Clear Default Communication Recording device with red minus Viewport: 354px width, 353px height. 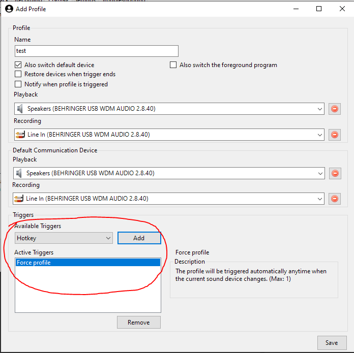(334, 199)
